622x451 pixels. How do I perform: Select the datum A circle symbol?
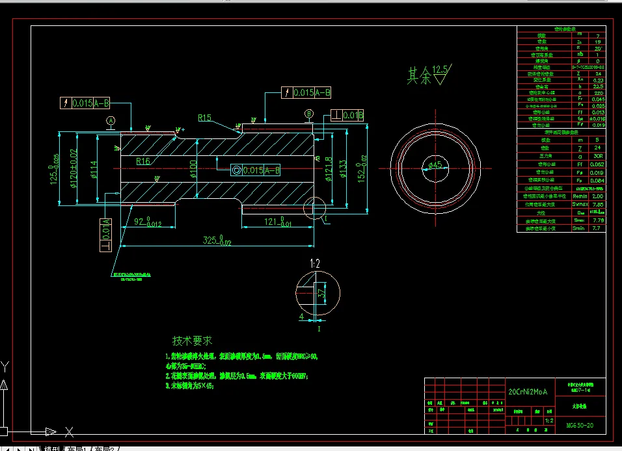[x=111, y=120]
